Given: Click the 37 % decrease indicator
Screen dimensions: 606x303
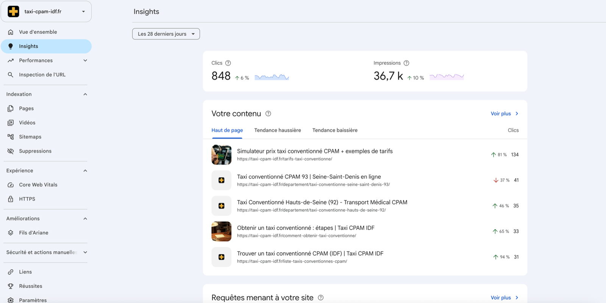Looking at the screenshot, I should (501, 180).
